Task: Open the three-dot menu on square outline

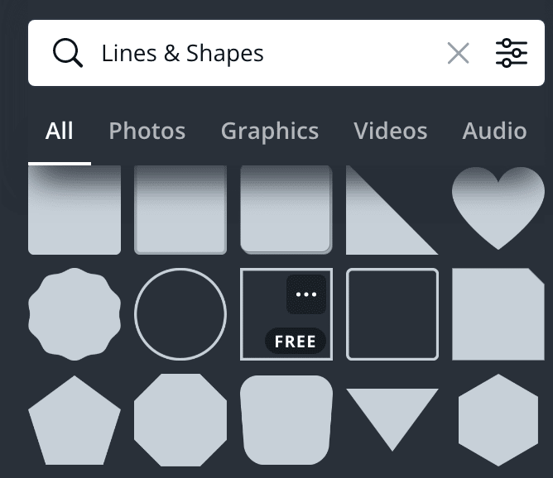Action: [306, 294]
